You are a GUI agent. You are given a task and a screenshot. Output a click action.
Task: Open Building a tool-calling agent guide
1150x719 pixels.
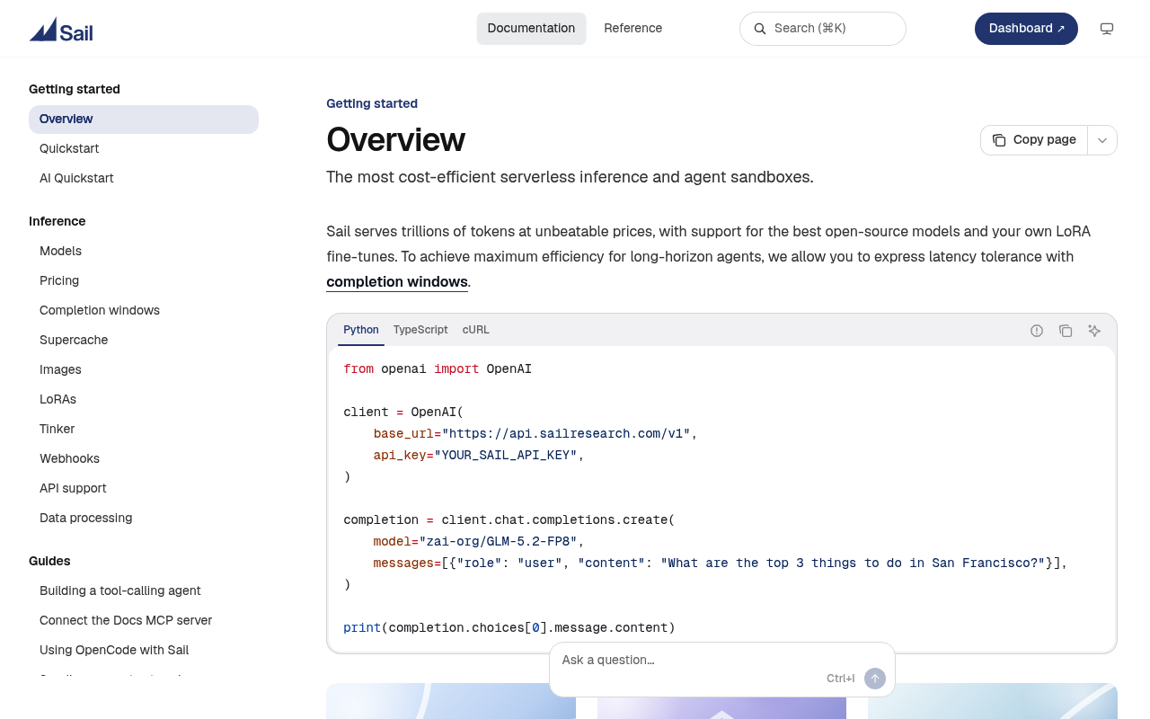click(x=144, y=591)
